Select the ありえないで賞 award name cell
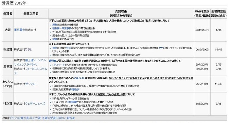Image resolution: width=229 pixels, height=123 pixels. (x=8, y=84)
